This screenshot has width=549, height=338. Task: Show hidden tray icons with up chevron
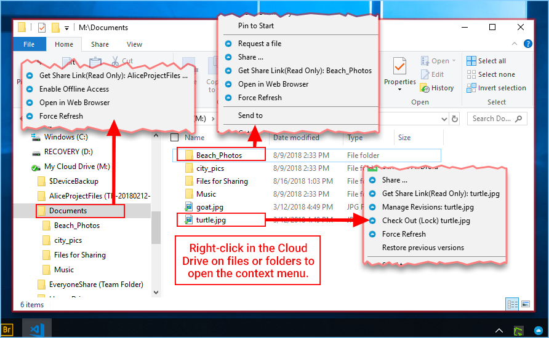(x=499, y=330)
